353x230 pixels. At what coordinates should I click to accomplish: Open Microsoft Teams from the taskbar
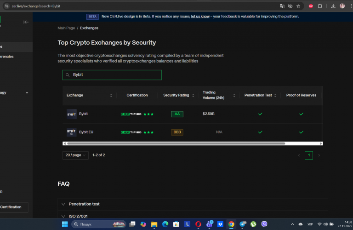210,224
